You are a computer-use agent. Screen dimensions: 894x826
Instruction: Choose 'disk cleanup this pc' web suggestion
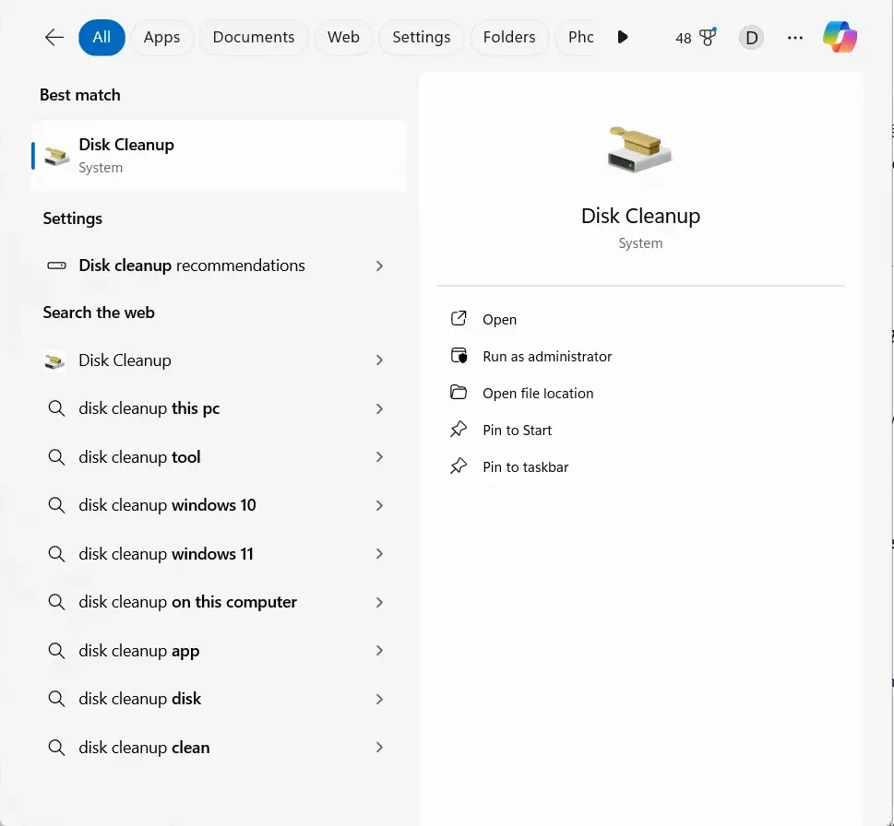click(149, 408)
